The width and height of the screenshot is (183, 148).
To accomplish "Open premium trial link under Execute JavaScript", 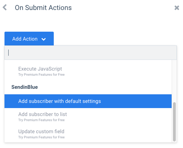I will pyautogui.click(x=41, y=75).
